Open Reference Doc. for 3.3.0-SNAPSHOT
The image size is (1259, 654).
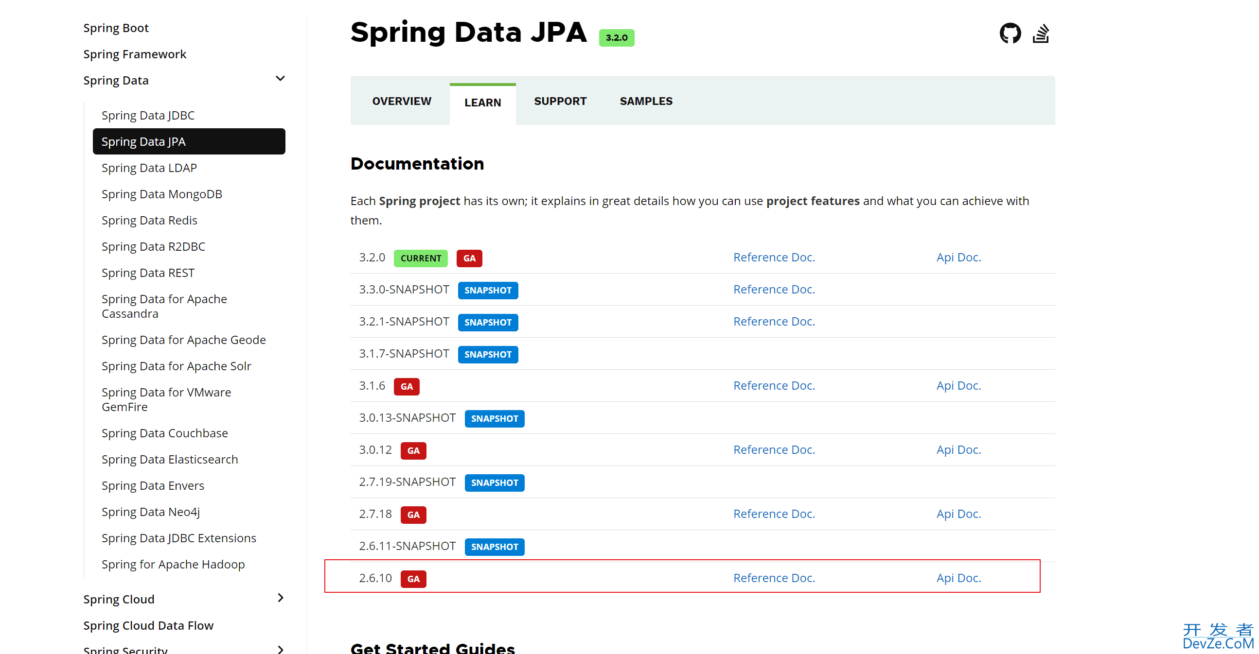click(x=774, y=290)
